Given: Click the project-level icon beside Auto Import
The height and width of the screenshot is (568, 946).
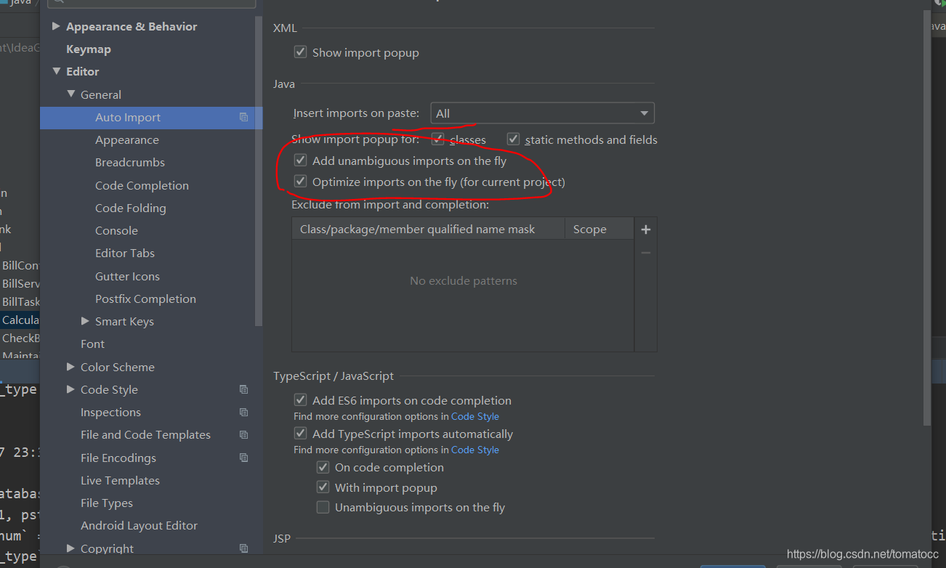Looking at the screenshot, I should 244,117.
